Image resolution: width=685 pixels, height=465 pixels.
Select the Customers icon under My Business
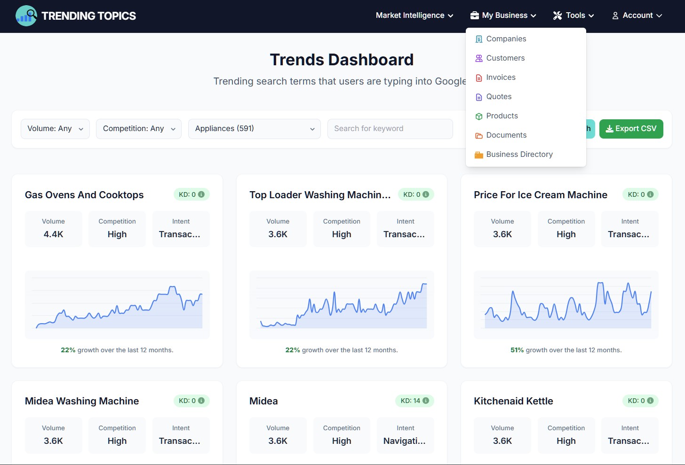pyautogui.click(x=479, y=58)
